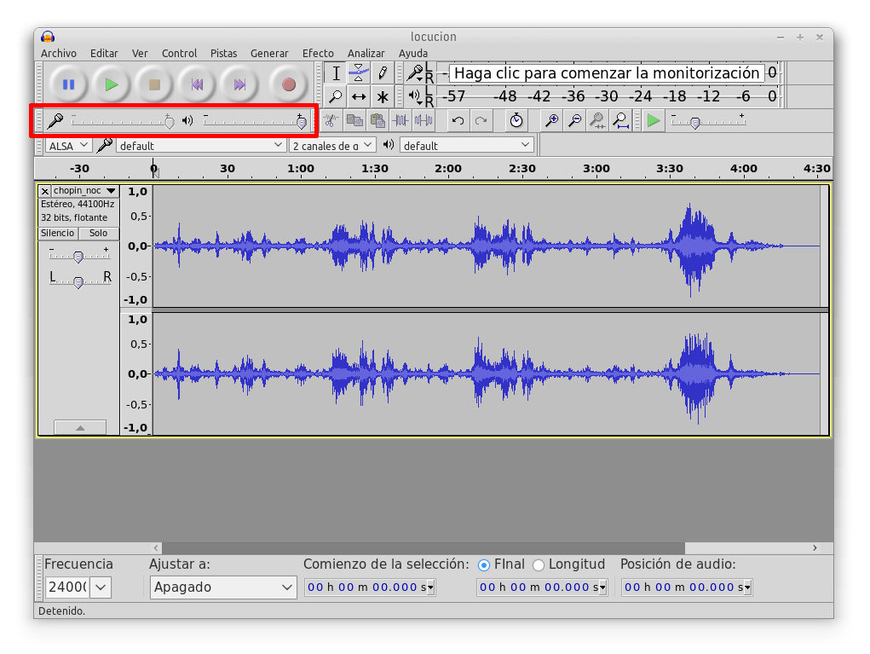Open the Ajustar a Apagado dropdown
The width and height of the screenshot is (870, 654).
[223, 587]
